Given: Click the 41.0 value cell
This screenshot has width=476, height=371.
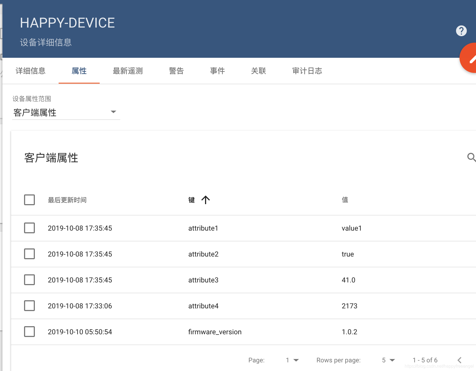Looking at the screenshot, I should [x=348, y=280].
